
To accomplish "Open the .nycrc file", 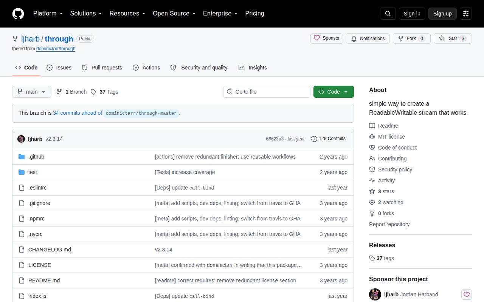I will (36, 234).
